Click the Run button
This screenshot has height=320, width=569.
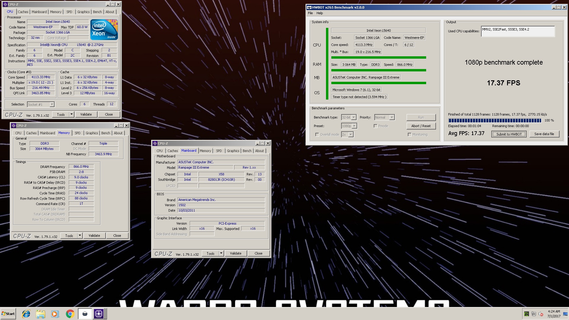(421, 117)
